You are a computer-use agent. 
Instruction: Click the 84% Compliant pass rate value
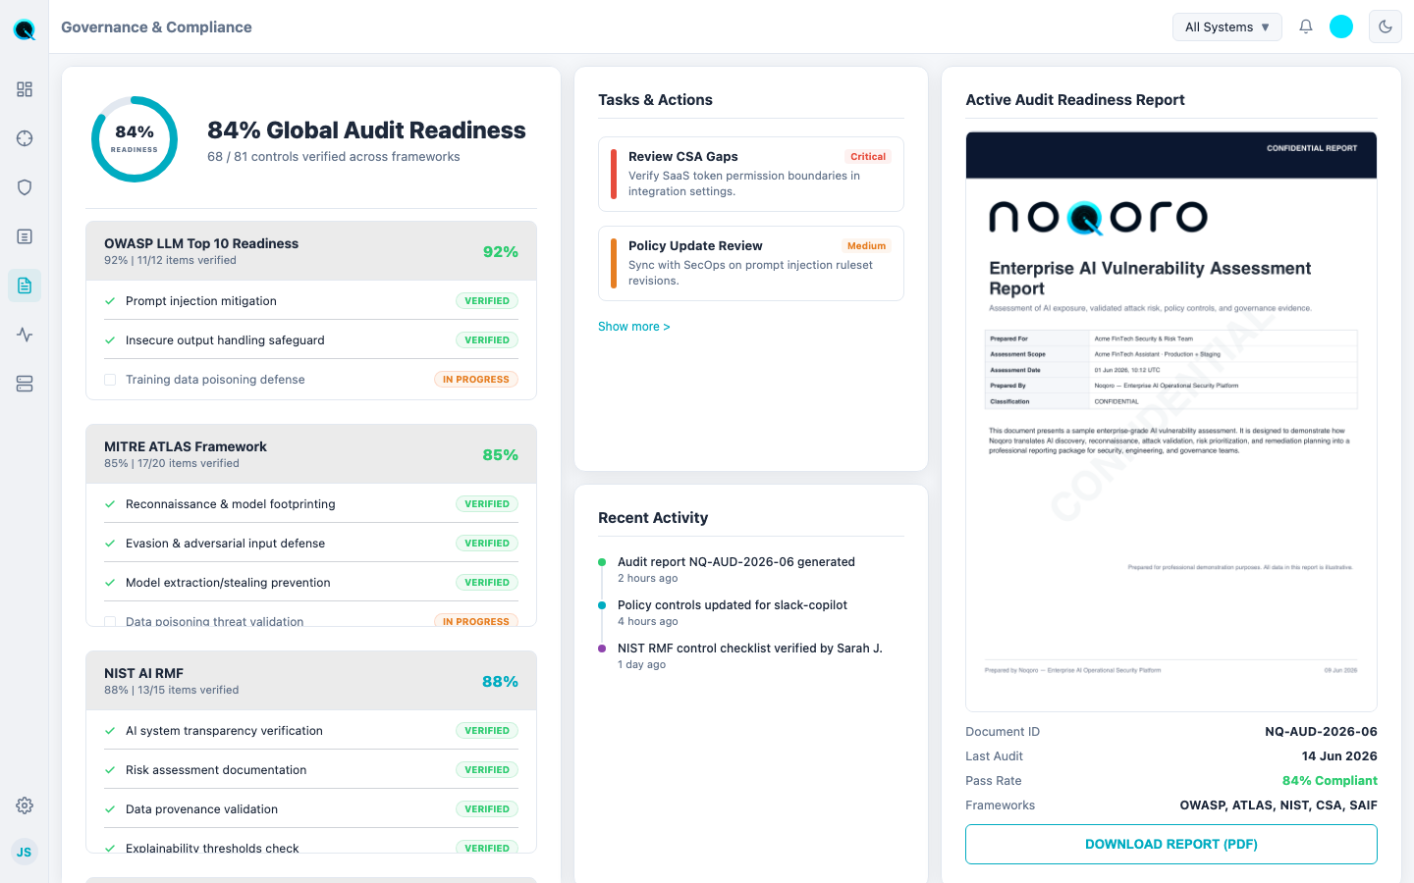pos(1330,781)
